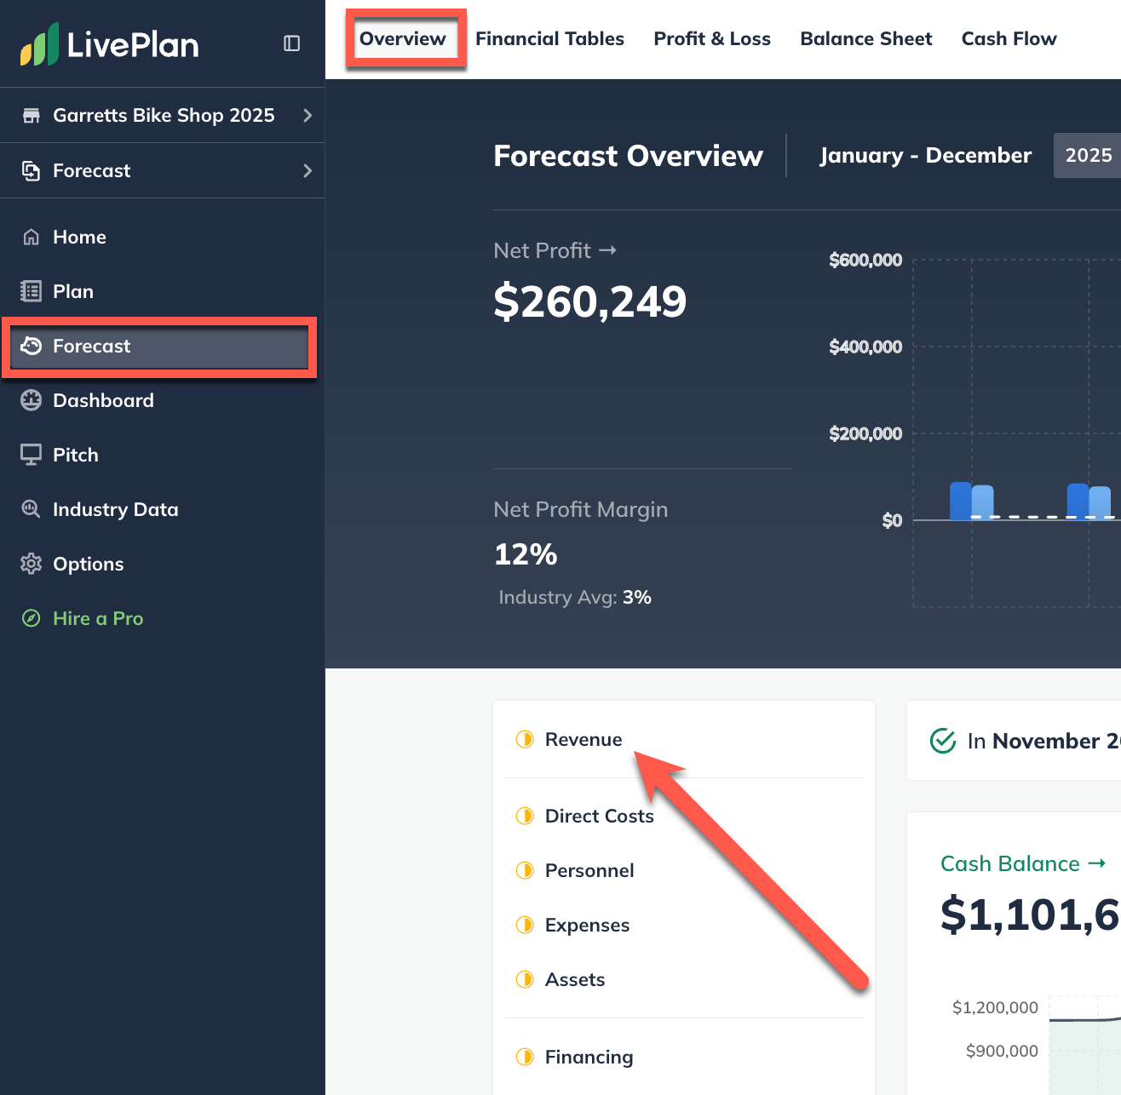Viewport: 1121px width, 1095px height.
Task: Expand the Forecast submenu chevron
Action: (308, 170)
